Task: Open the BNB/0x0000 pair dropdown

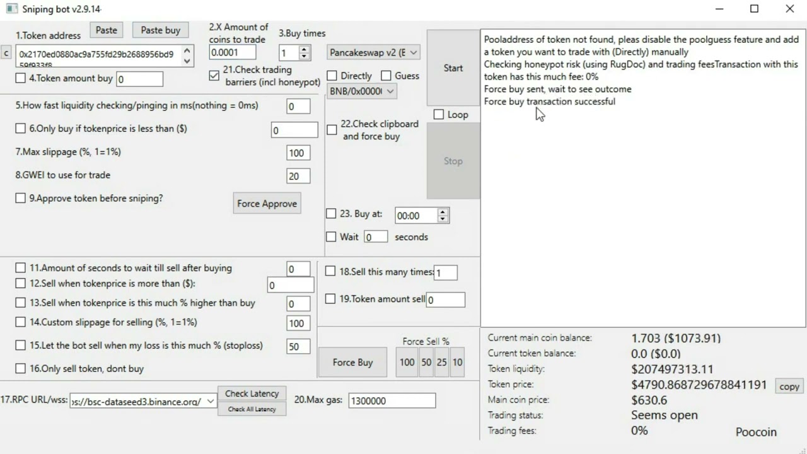Action: coord(362,91)
